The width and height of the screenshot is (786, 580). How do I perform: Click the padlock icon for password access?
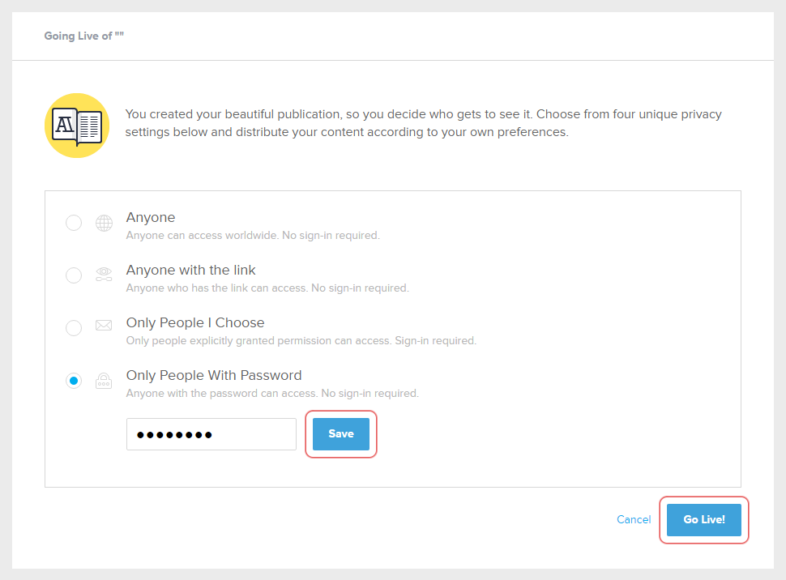[104, 381]
